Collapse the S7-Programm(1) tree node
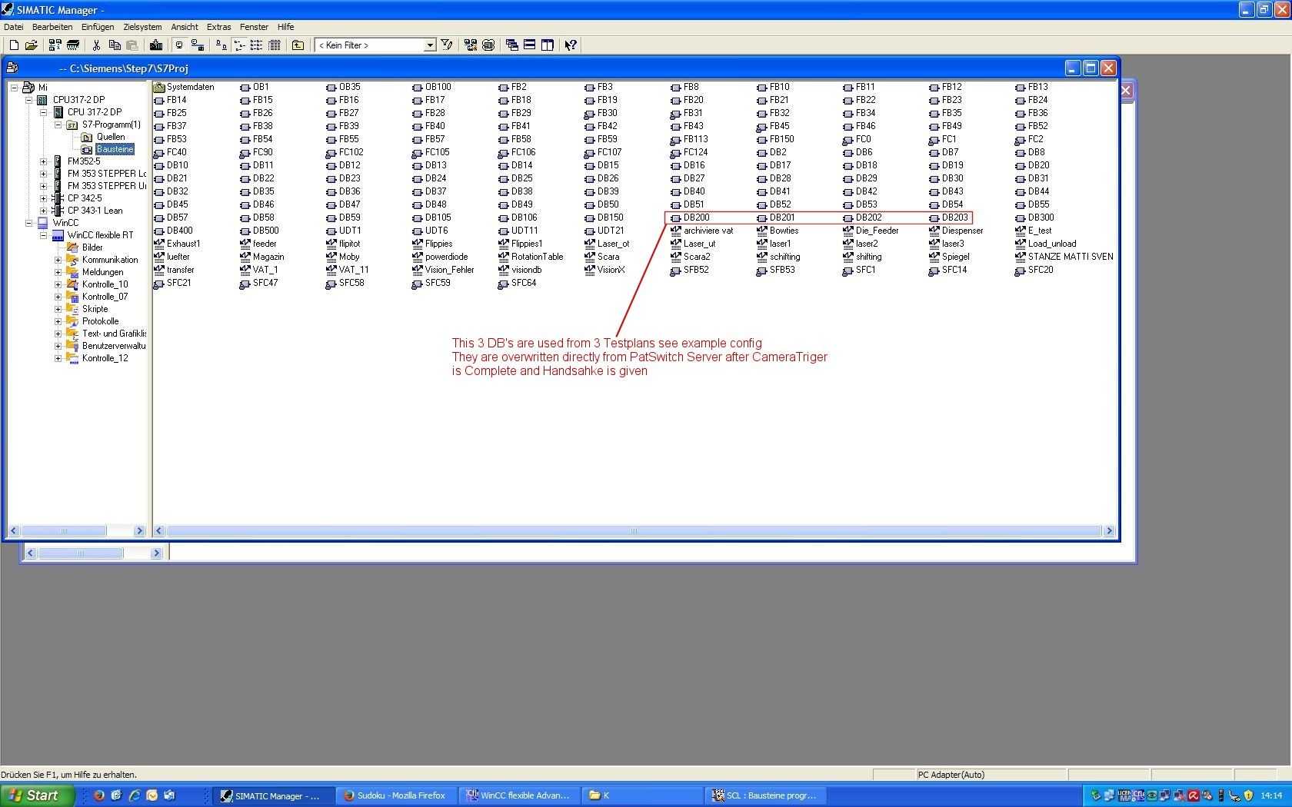This screenshot has width=1292, height=807. click(x=58, y=125)
